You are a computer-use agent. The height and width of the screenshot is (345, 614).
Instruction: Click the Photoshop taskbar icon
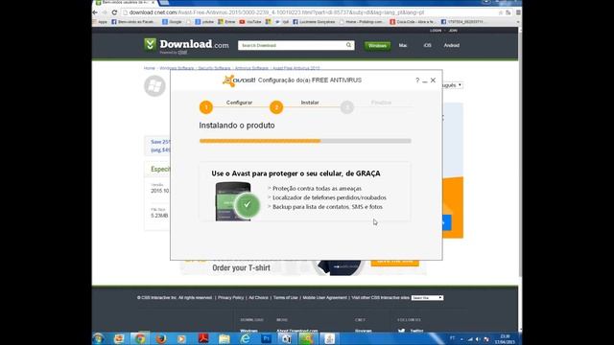[x=267, y=338]
